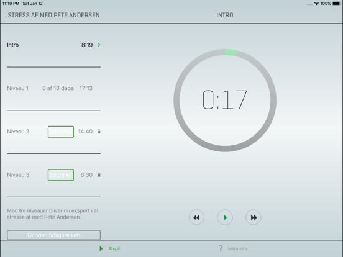The image size is (343, 257).
Task: Tap the Afspil play triangle icon
Action: click(x=101, y=248)
